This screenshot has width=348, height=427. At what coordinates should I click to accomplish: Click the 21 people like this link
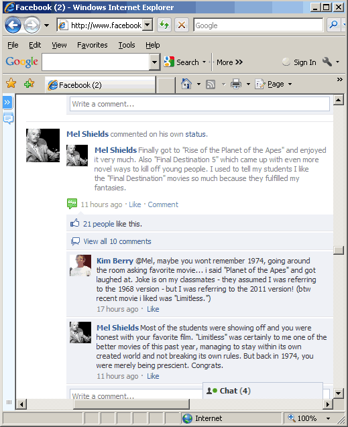point(99,224)
